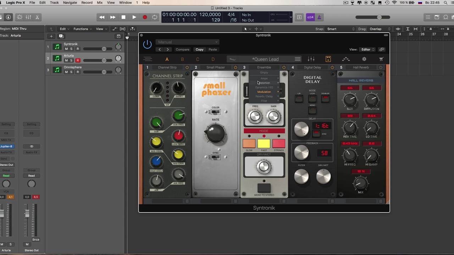Open the Syntronik mixer faders view
Image resolution: width=454 pixels, height=255 pixels.
click(311, 59)
